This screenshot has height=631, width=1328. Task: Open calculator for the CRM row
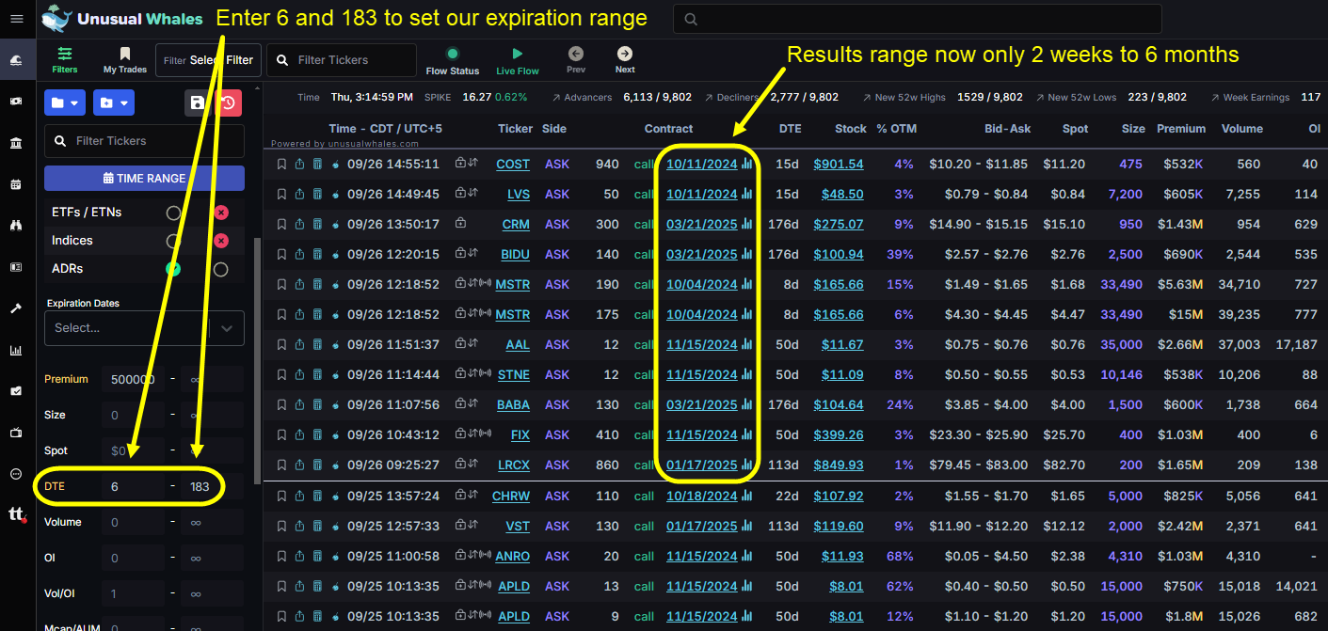pos(317,224)
